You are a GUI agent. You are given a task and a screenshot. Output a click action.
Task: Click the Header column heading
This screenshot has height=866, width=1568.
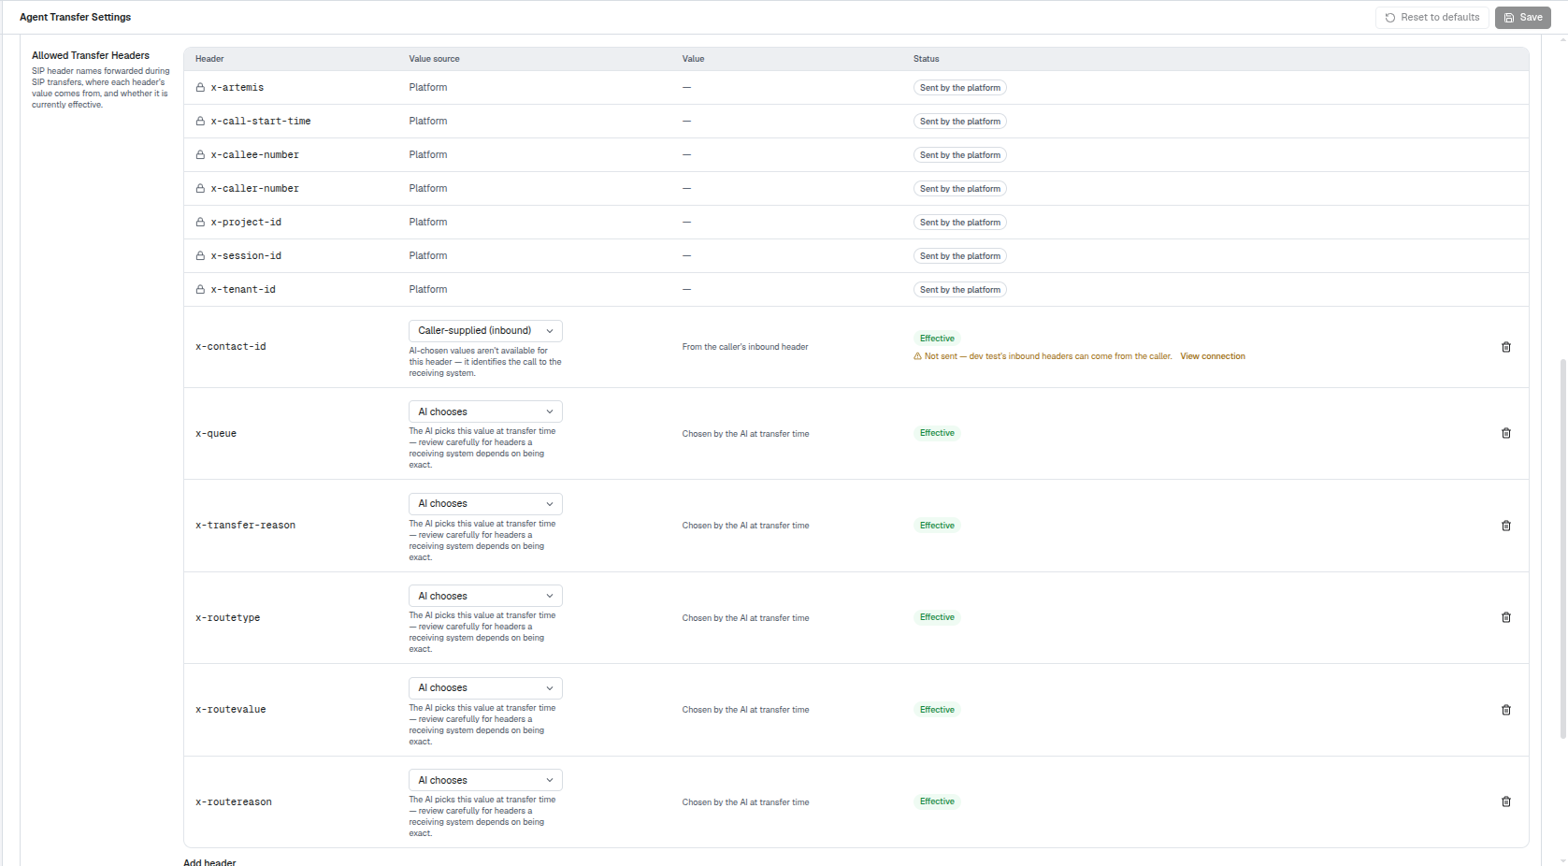pyautogui.click(x=209, y=59)
